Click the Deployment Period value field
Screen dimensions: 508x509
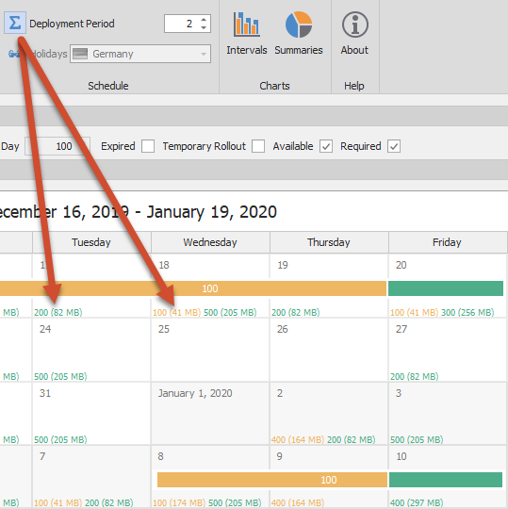(182, 24)
